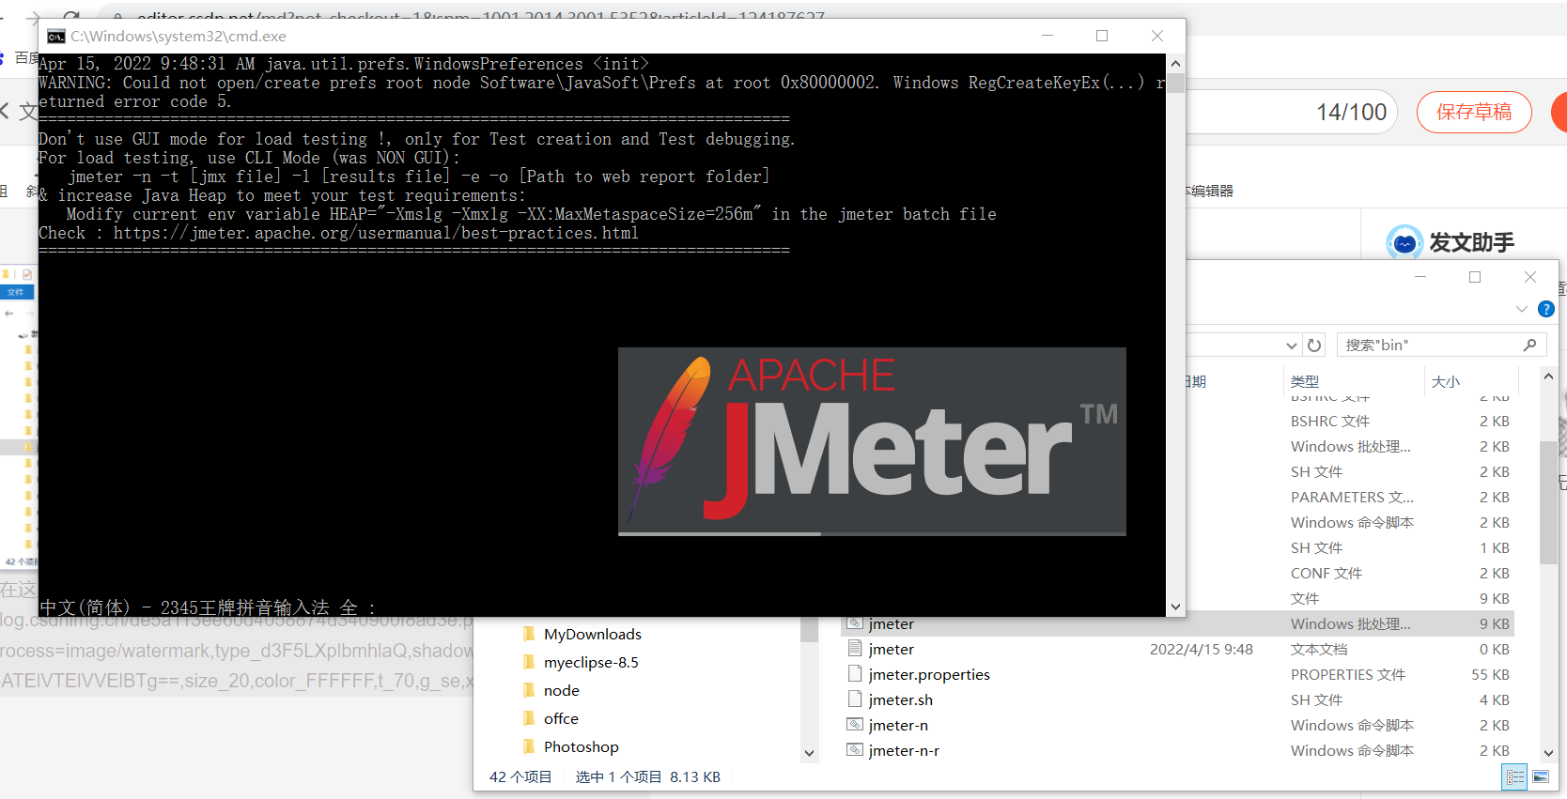Switch Explorer to large icons view
The height and width of the screenshot is (799, 1567).
click(1541, 776)
